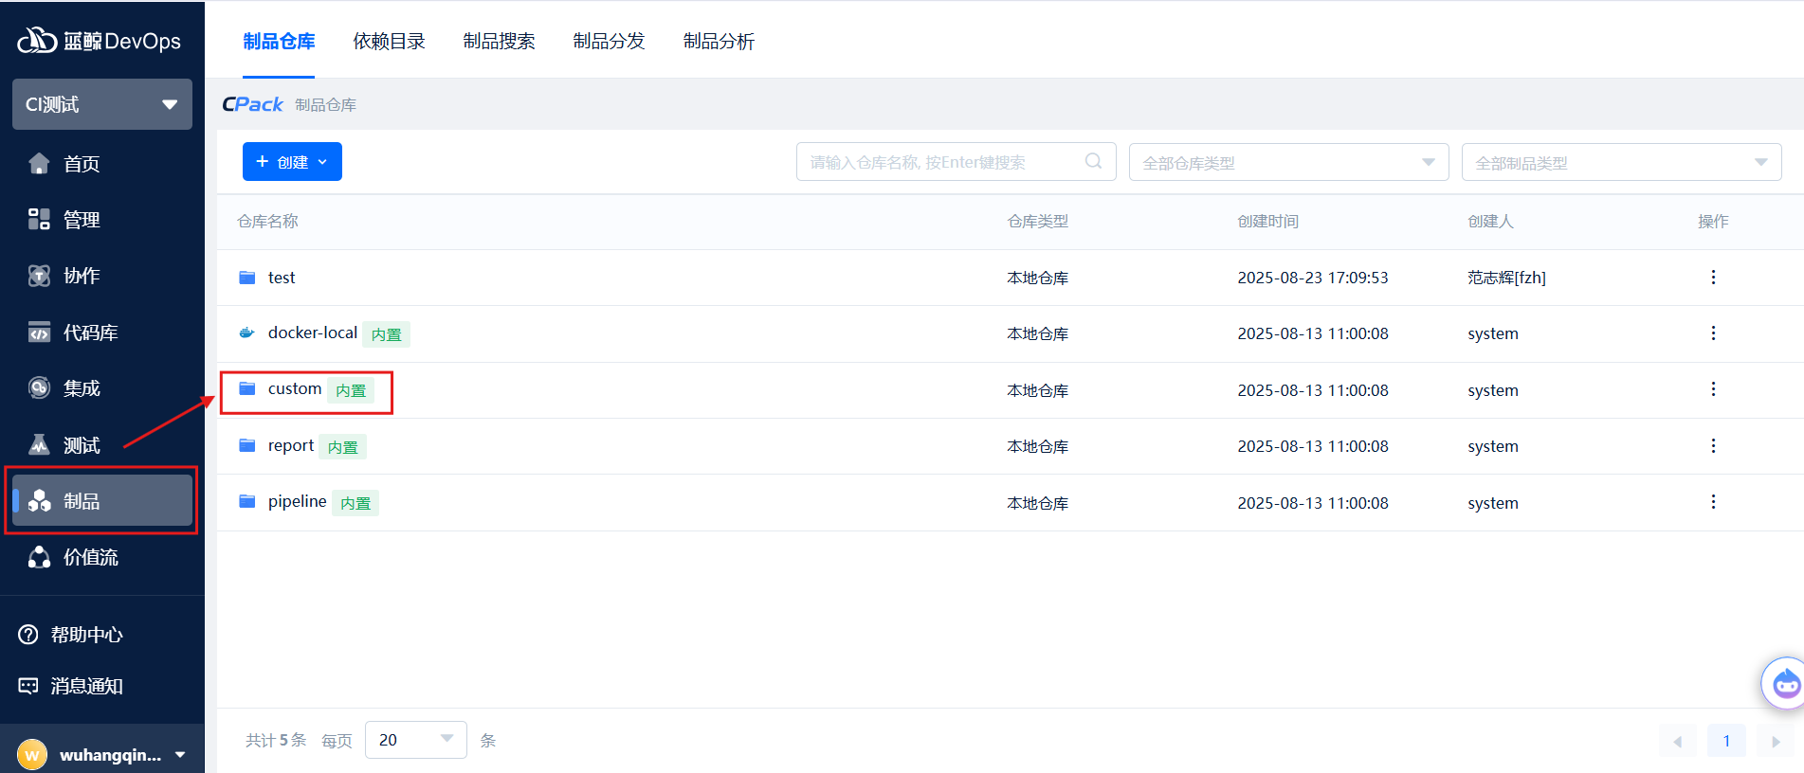
Task: Switch to the 制品仓库 tab
Action: tap(279, 41)
